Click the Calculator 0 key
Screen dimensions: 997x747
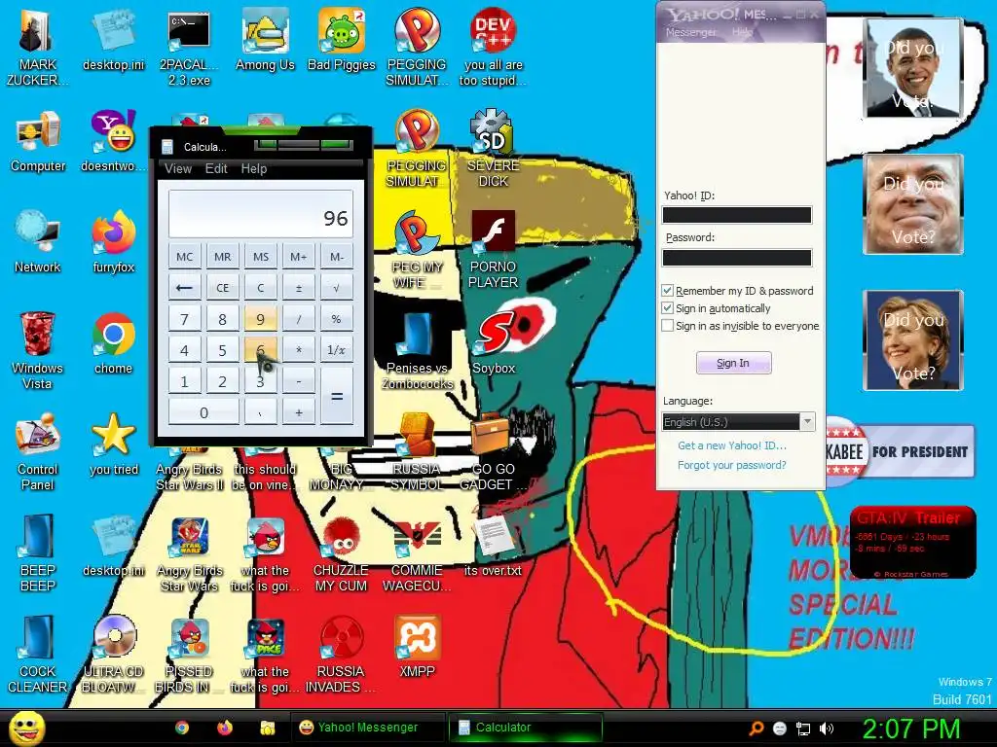[203, 412]
